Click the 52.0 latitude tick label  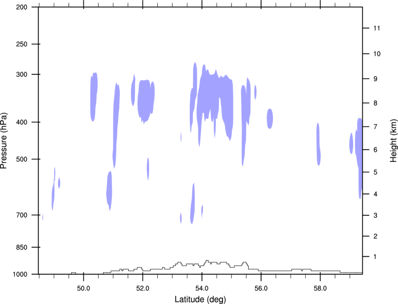143,289
